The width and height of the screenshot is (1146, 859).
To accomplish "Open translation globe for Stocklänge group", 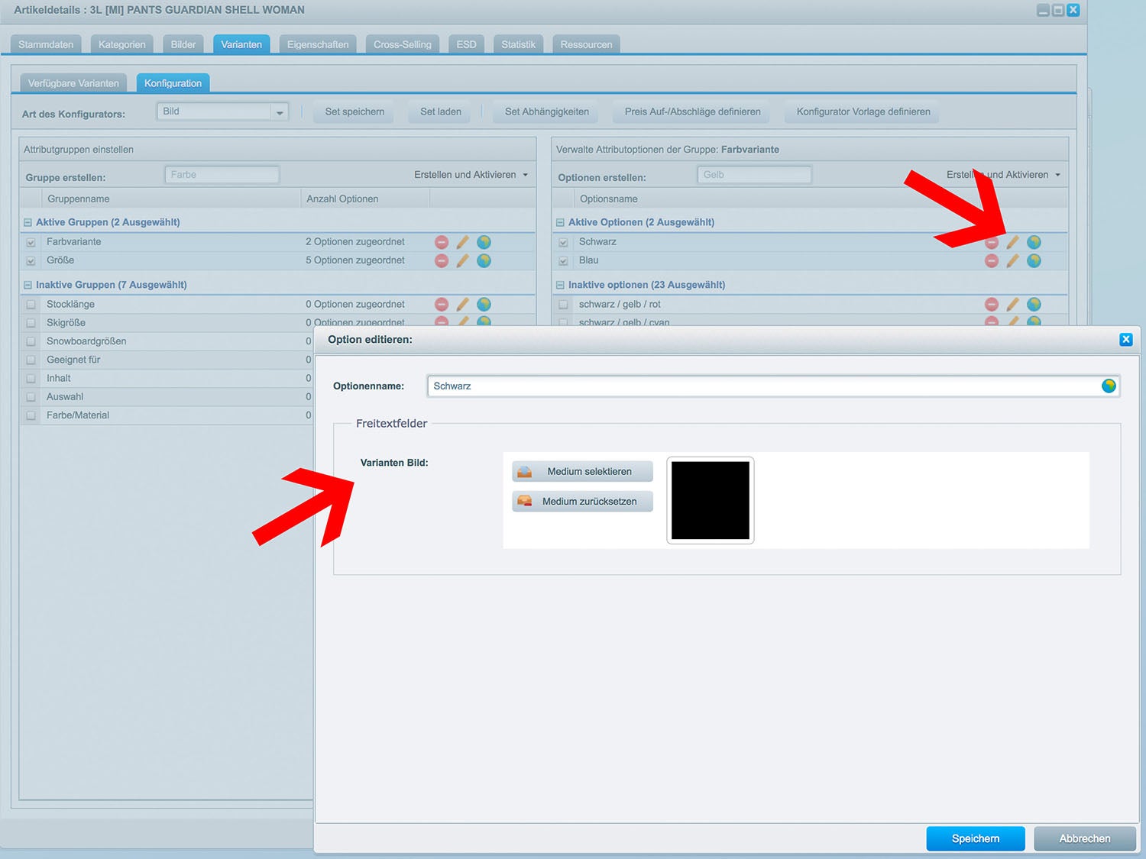I will click(484, 304).
